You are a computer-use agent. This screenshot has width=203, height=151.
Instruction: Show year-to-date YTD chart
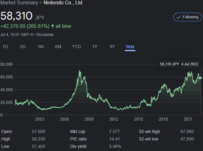click(x=76, y=47)
